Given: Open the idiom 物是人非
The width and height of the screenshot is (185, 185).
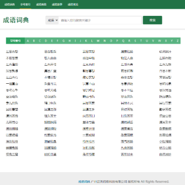Looking at the screenshot, I should (127, 58).
